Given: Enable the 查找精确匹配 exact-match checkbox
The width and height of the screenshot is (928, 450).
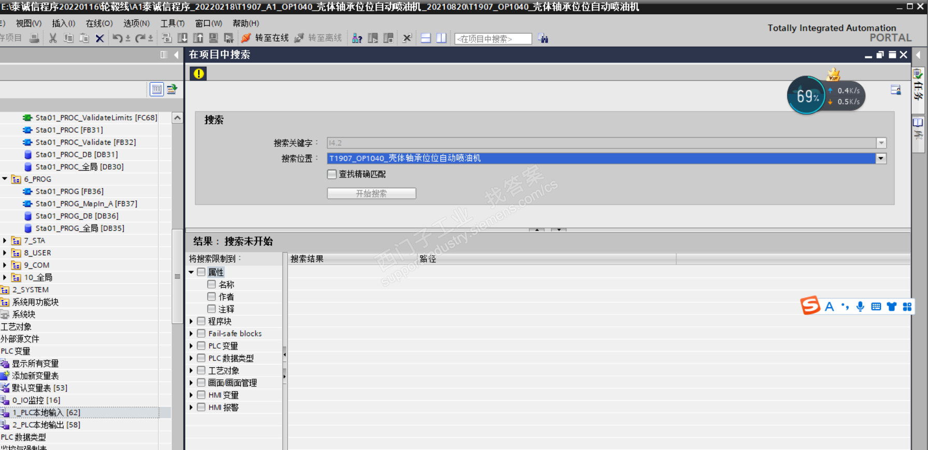Looking at the screenshot, I should 332,174.
